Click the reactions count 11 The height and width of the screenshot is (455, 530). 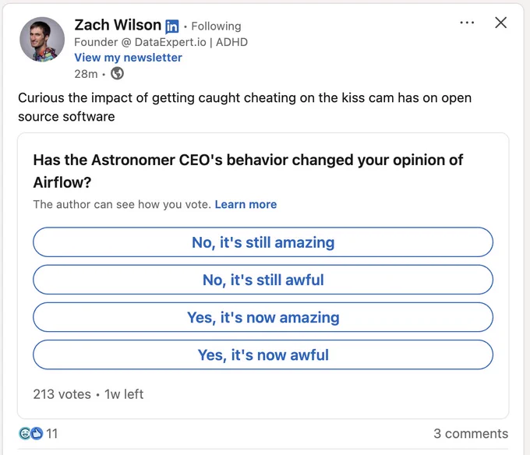(x=51, y=433)
